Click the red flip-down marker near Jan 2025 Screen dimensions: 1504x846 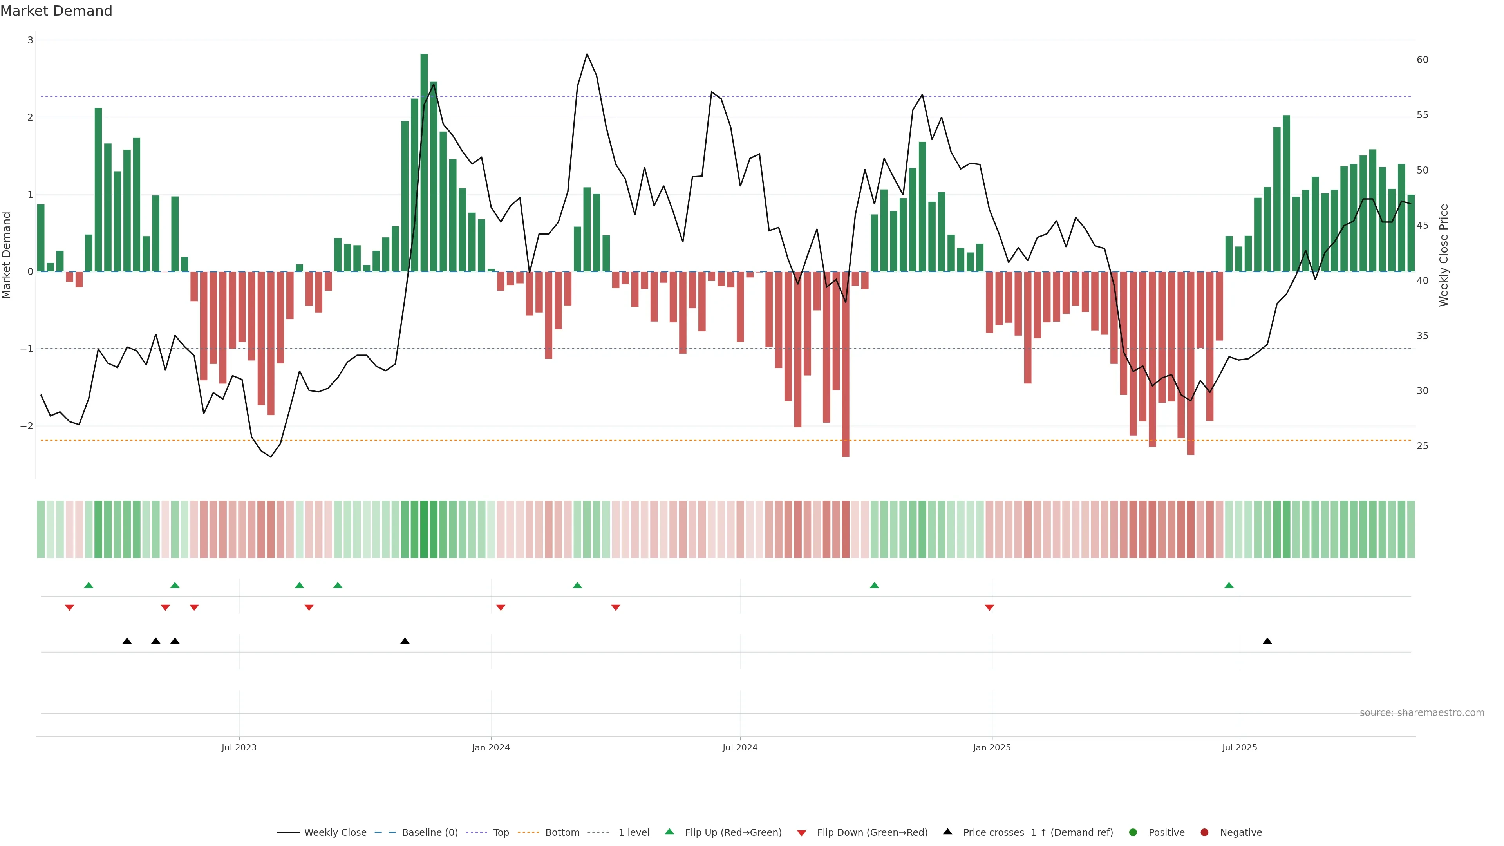[x=989, y=608]
